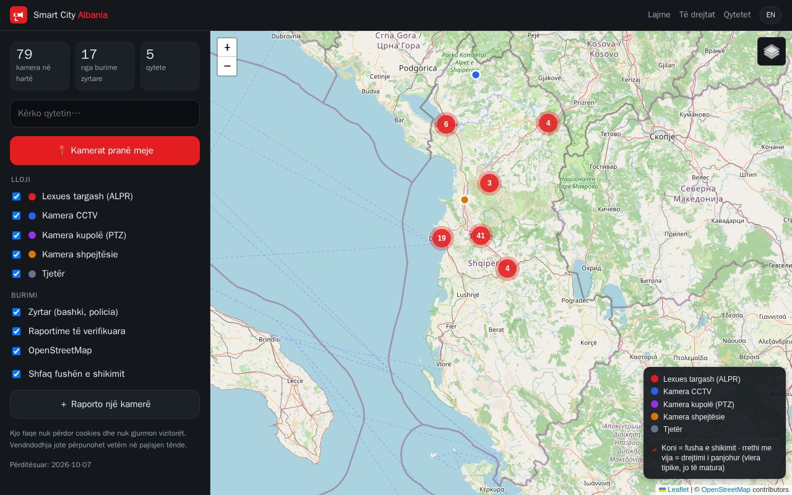Click Kamera CCTV in the map legend
This screenshot has height=495, width=792.
pos(687,392)
